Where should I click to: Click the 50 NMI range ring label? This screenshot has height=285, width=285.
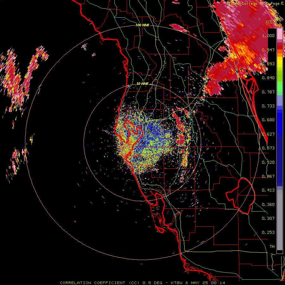coord(142,84)
